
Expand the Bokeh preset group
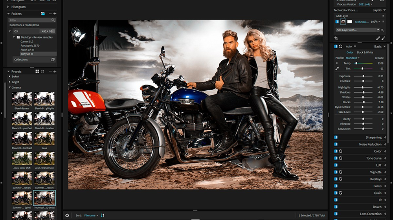9,77
